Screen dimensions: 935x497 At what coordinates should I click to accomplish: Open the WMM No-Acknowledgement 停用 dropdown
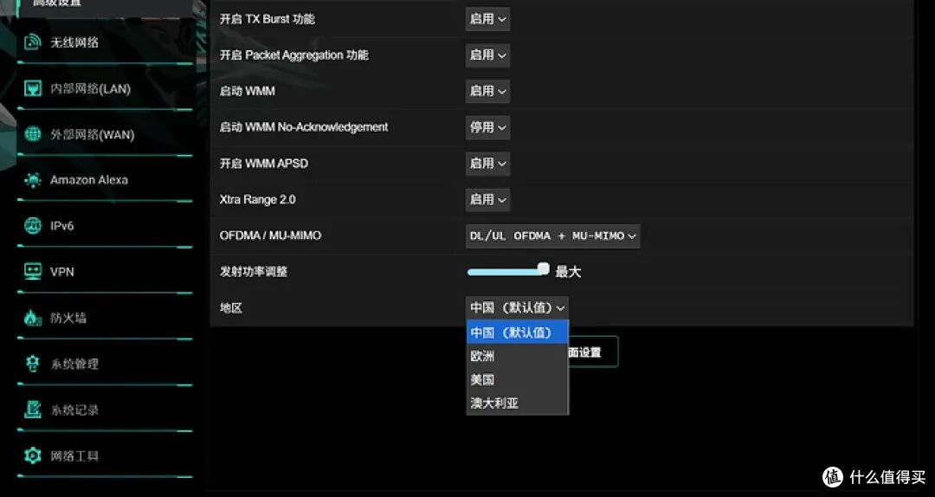coord(487,127)
